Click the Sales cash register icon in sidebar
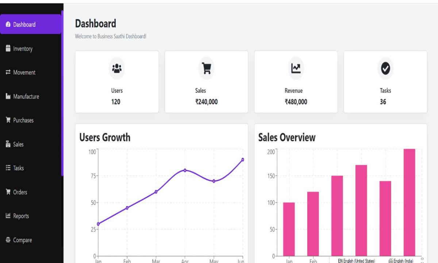438x263 pixels. pyautogui.click(x=8, y=144)
